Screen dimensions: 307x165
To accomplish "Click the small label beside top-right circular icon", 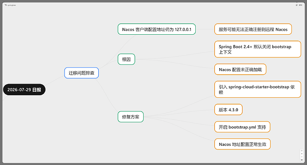I will coord(300,5).
